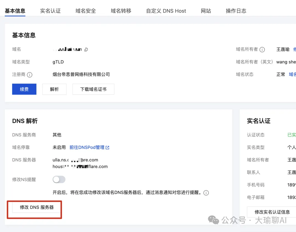The image size is (296, 232).
Task: Switch to 实名认证 tab
Action: point(50,11)
